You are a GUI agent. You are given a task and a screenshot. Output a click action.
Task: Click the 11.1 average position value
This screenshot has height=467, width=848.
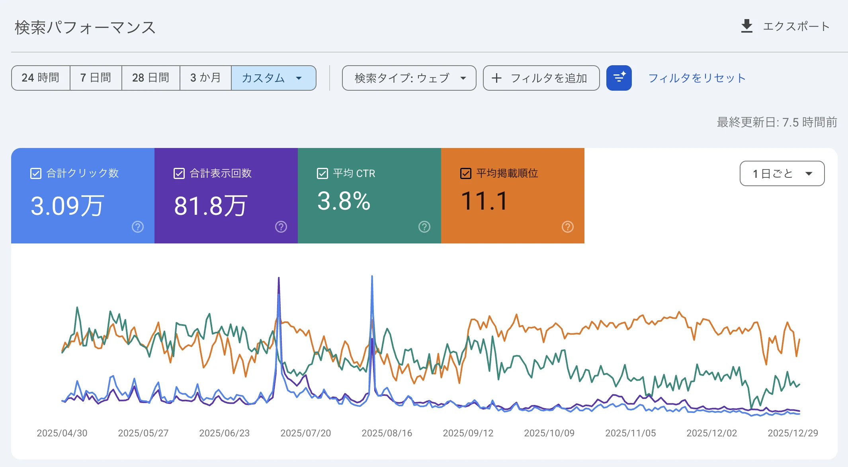(485, 201)
